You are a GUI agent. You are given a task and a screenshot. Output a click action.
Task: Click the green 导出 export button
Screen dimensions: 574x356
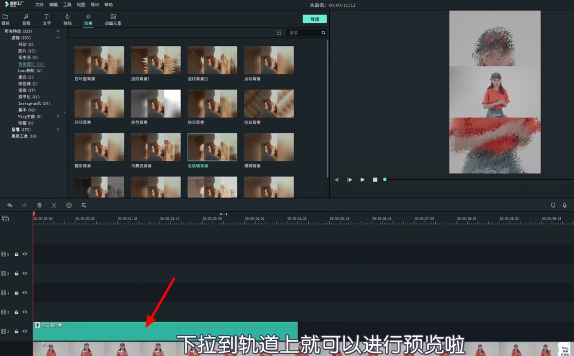[315, 18]
